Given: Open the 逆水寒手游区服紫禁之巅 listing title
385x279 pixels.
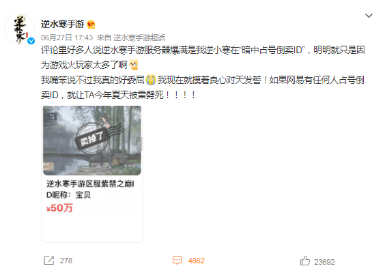Looking at the screenshot, I should tap(90, 189).
